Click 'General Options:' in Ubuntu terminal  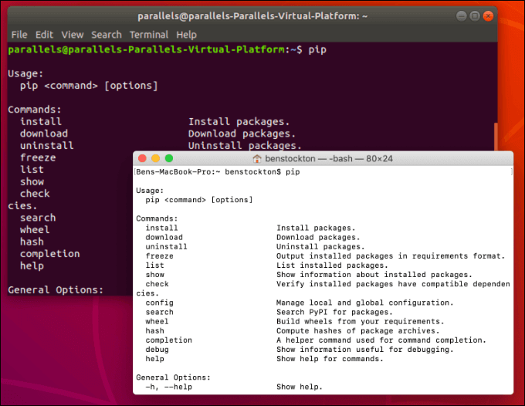point(56,290)
